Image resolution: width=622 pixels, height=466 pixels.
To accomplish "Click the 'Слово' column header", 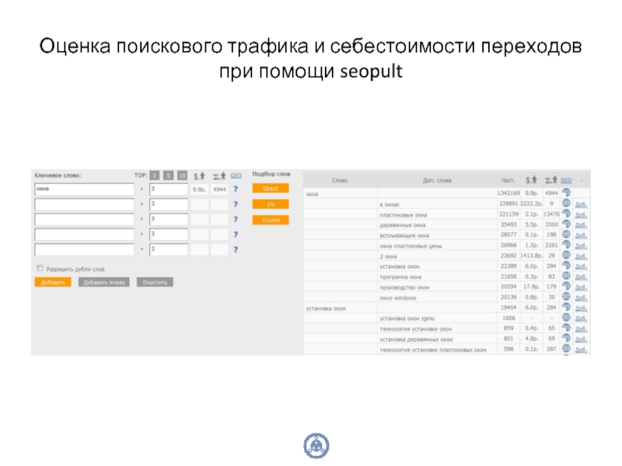I will click(x=340, y=180).
